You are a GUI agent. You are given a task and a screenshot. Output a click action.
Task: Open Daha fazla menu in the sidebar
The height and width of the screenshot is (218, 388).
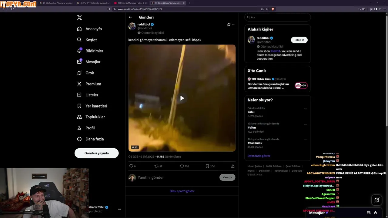[x=90, y=139]
